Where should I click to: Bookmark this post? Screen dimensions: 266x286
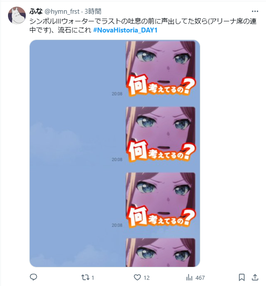click(242, 278)
